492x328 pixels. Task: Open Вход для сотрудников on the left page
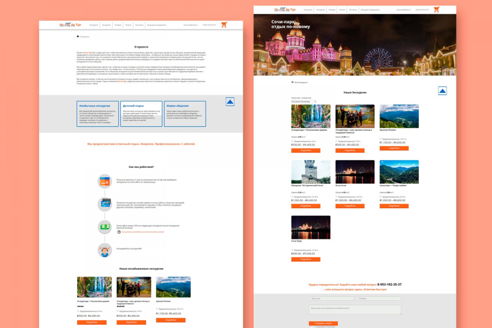156,25
